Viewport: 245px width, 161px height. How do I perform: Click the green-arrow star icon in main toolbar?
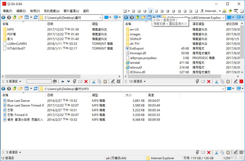tap(230, 11)
